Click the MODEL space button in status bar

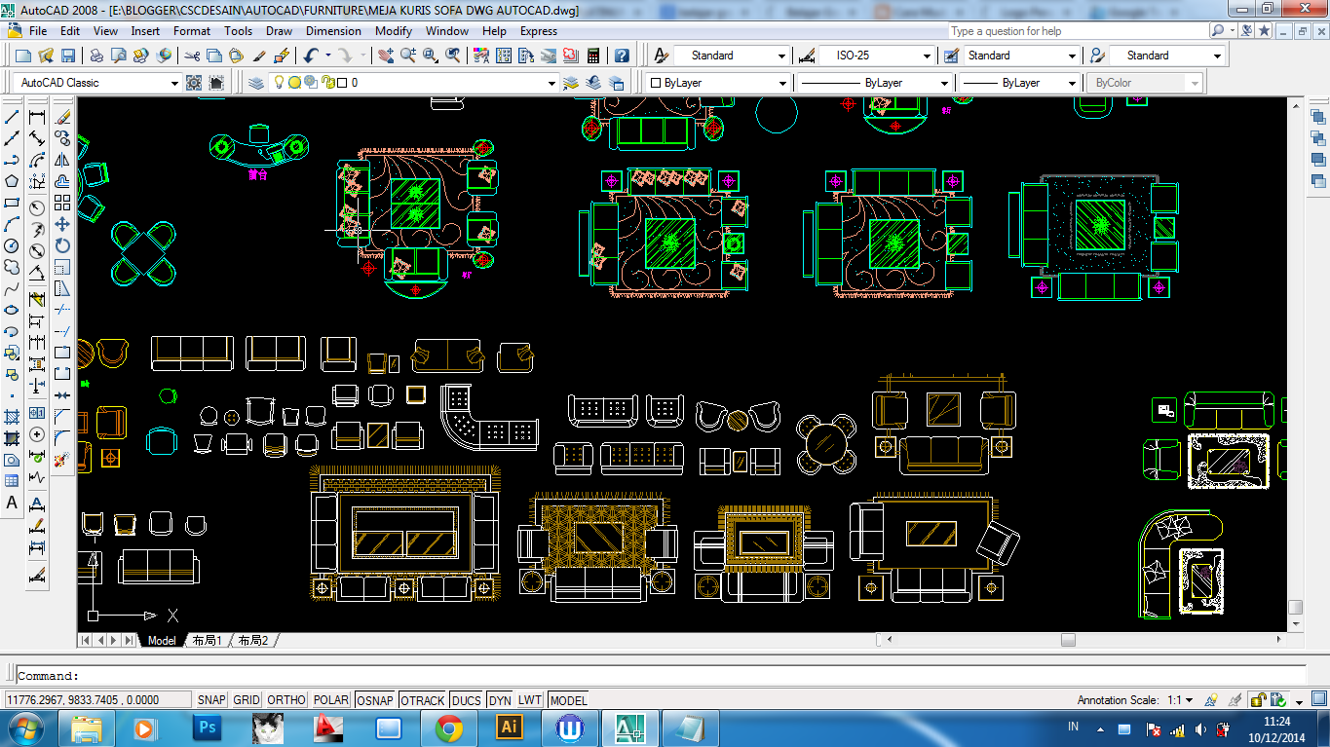pyautogui.click(x=569, y=700)
